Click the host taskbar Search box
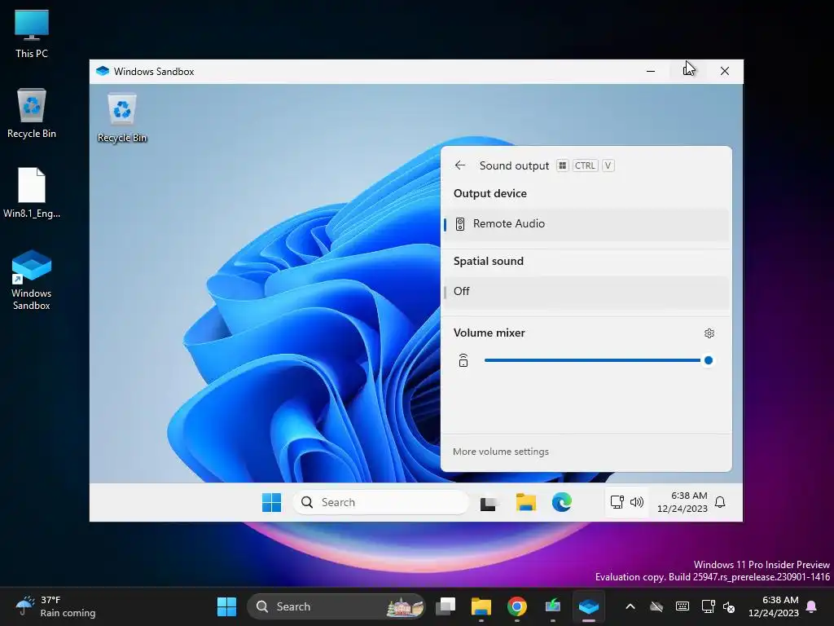Image resolution: width=834 pixels, height=626 pixels. pyautogui.click(x=336, y=606)
